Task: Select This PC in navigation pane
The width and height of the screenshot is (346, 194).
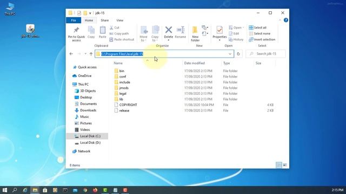Action: 83,84
